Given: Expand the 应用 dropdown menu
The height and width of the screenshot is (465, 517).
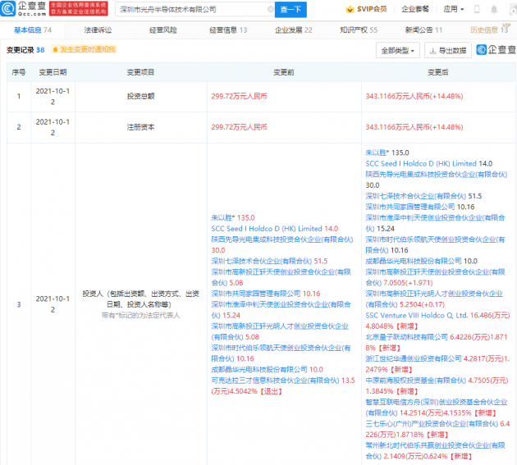Looking at the screenshot, I should [452, 10].
